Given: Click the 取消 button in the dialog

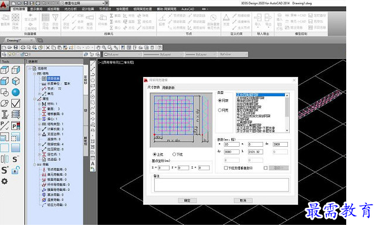Looking at the screenshot, I should (x=243, y=200).
